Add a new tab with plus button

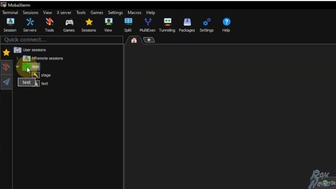(x=149, y=40)
